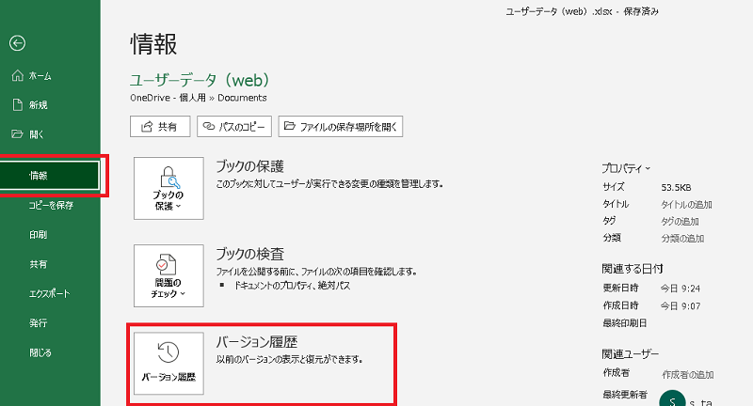753x406 pixels.
Task: Select エクスポート in the sidebar
Action: (51, 294)
